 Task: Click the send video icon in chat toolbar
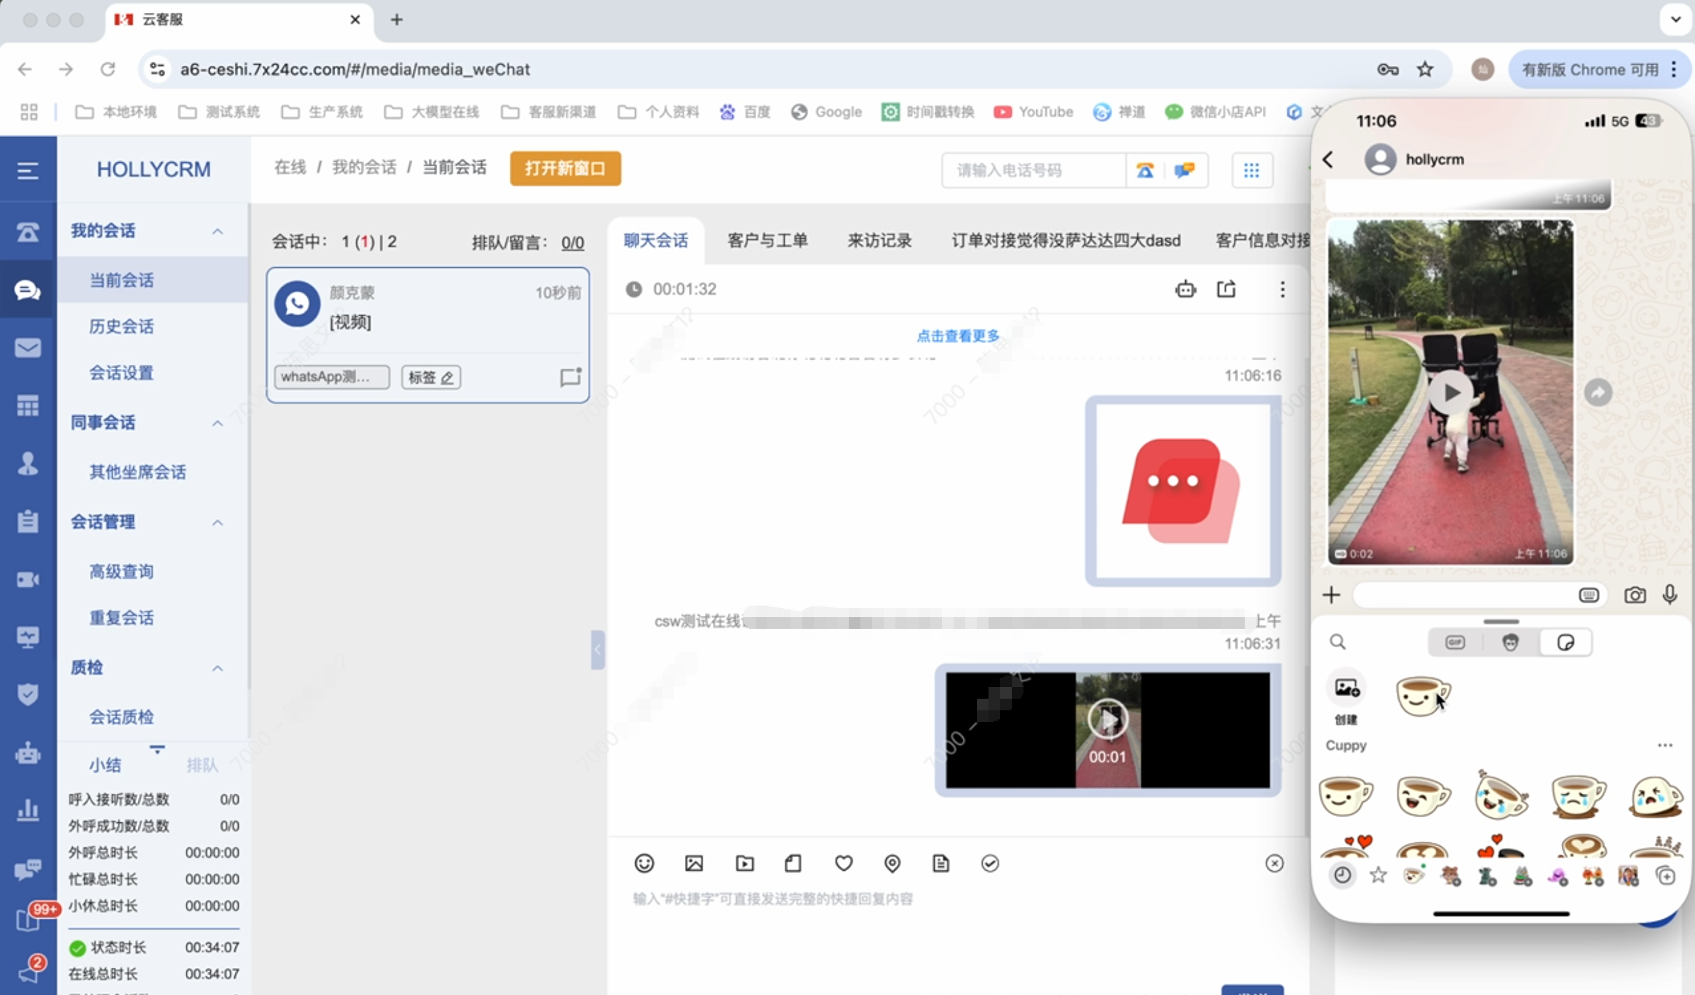coord(745,863)
